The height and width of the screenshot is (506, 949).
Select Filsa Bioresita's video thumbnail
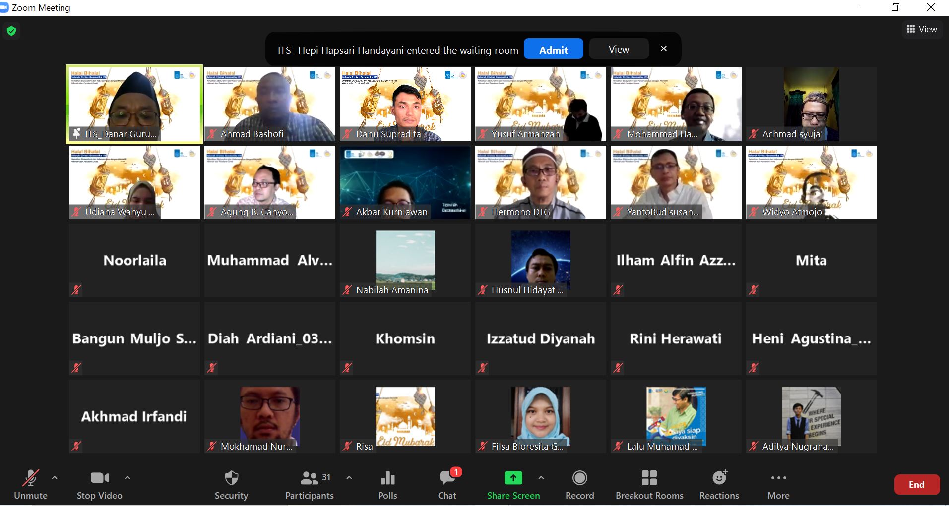(541, 416)
